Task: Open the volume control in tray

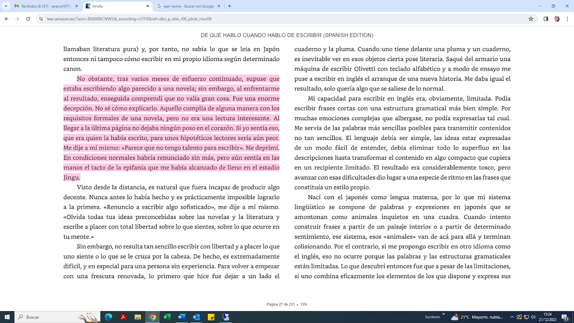Action: [533, 317]
